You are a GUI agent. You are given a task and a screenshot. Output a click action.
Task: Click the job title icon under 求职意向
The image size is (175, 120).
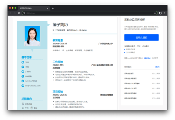[23, 104]
